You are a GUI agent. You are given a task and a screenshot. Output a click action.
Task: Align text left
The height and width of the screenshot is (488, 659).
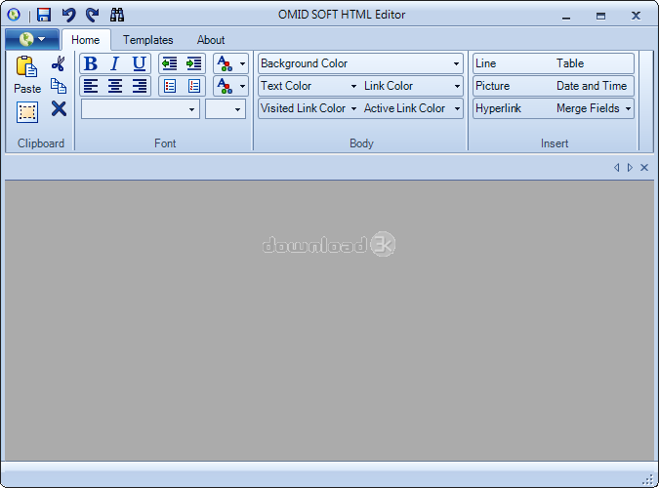91,86
